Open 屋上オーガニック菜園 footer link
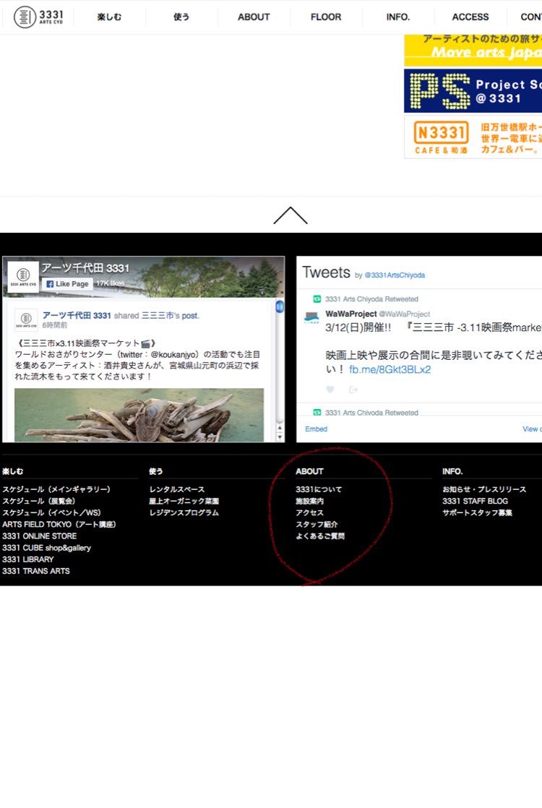 point(184,501)
